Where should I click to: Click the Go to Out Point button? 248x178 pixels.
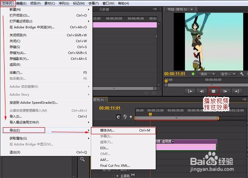[237, 91]
